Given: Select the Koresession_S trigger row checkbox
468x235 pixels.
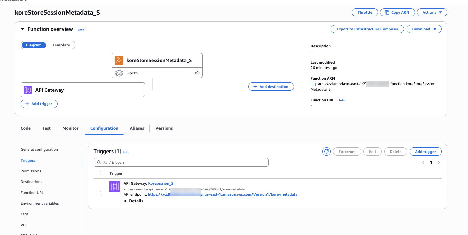Looking at the screenshot, I should 99,193.
